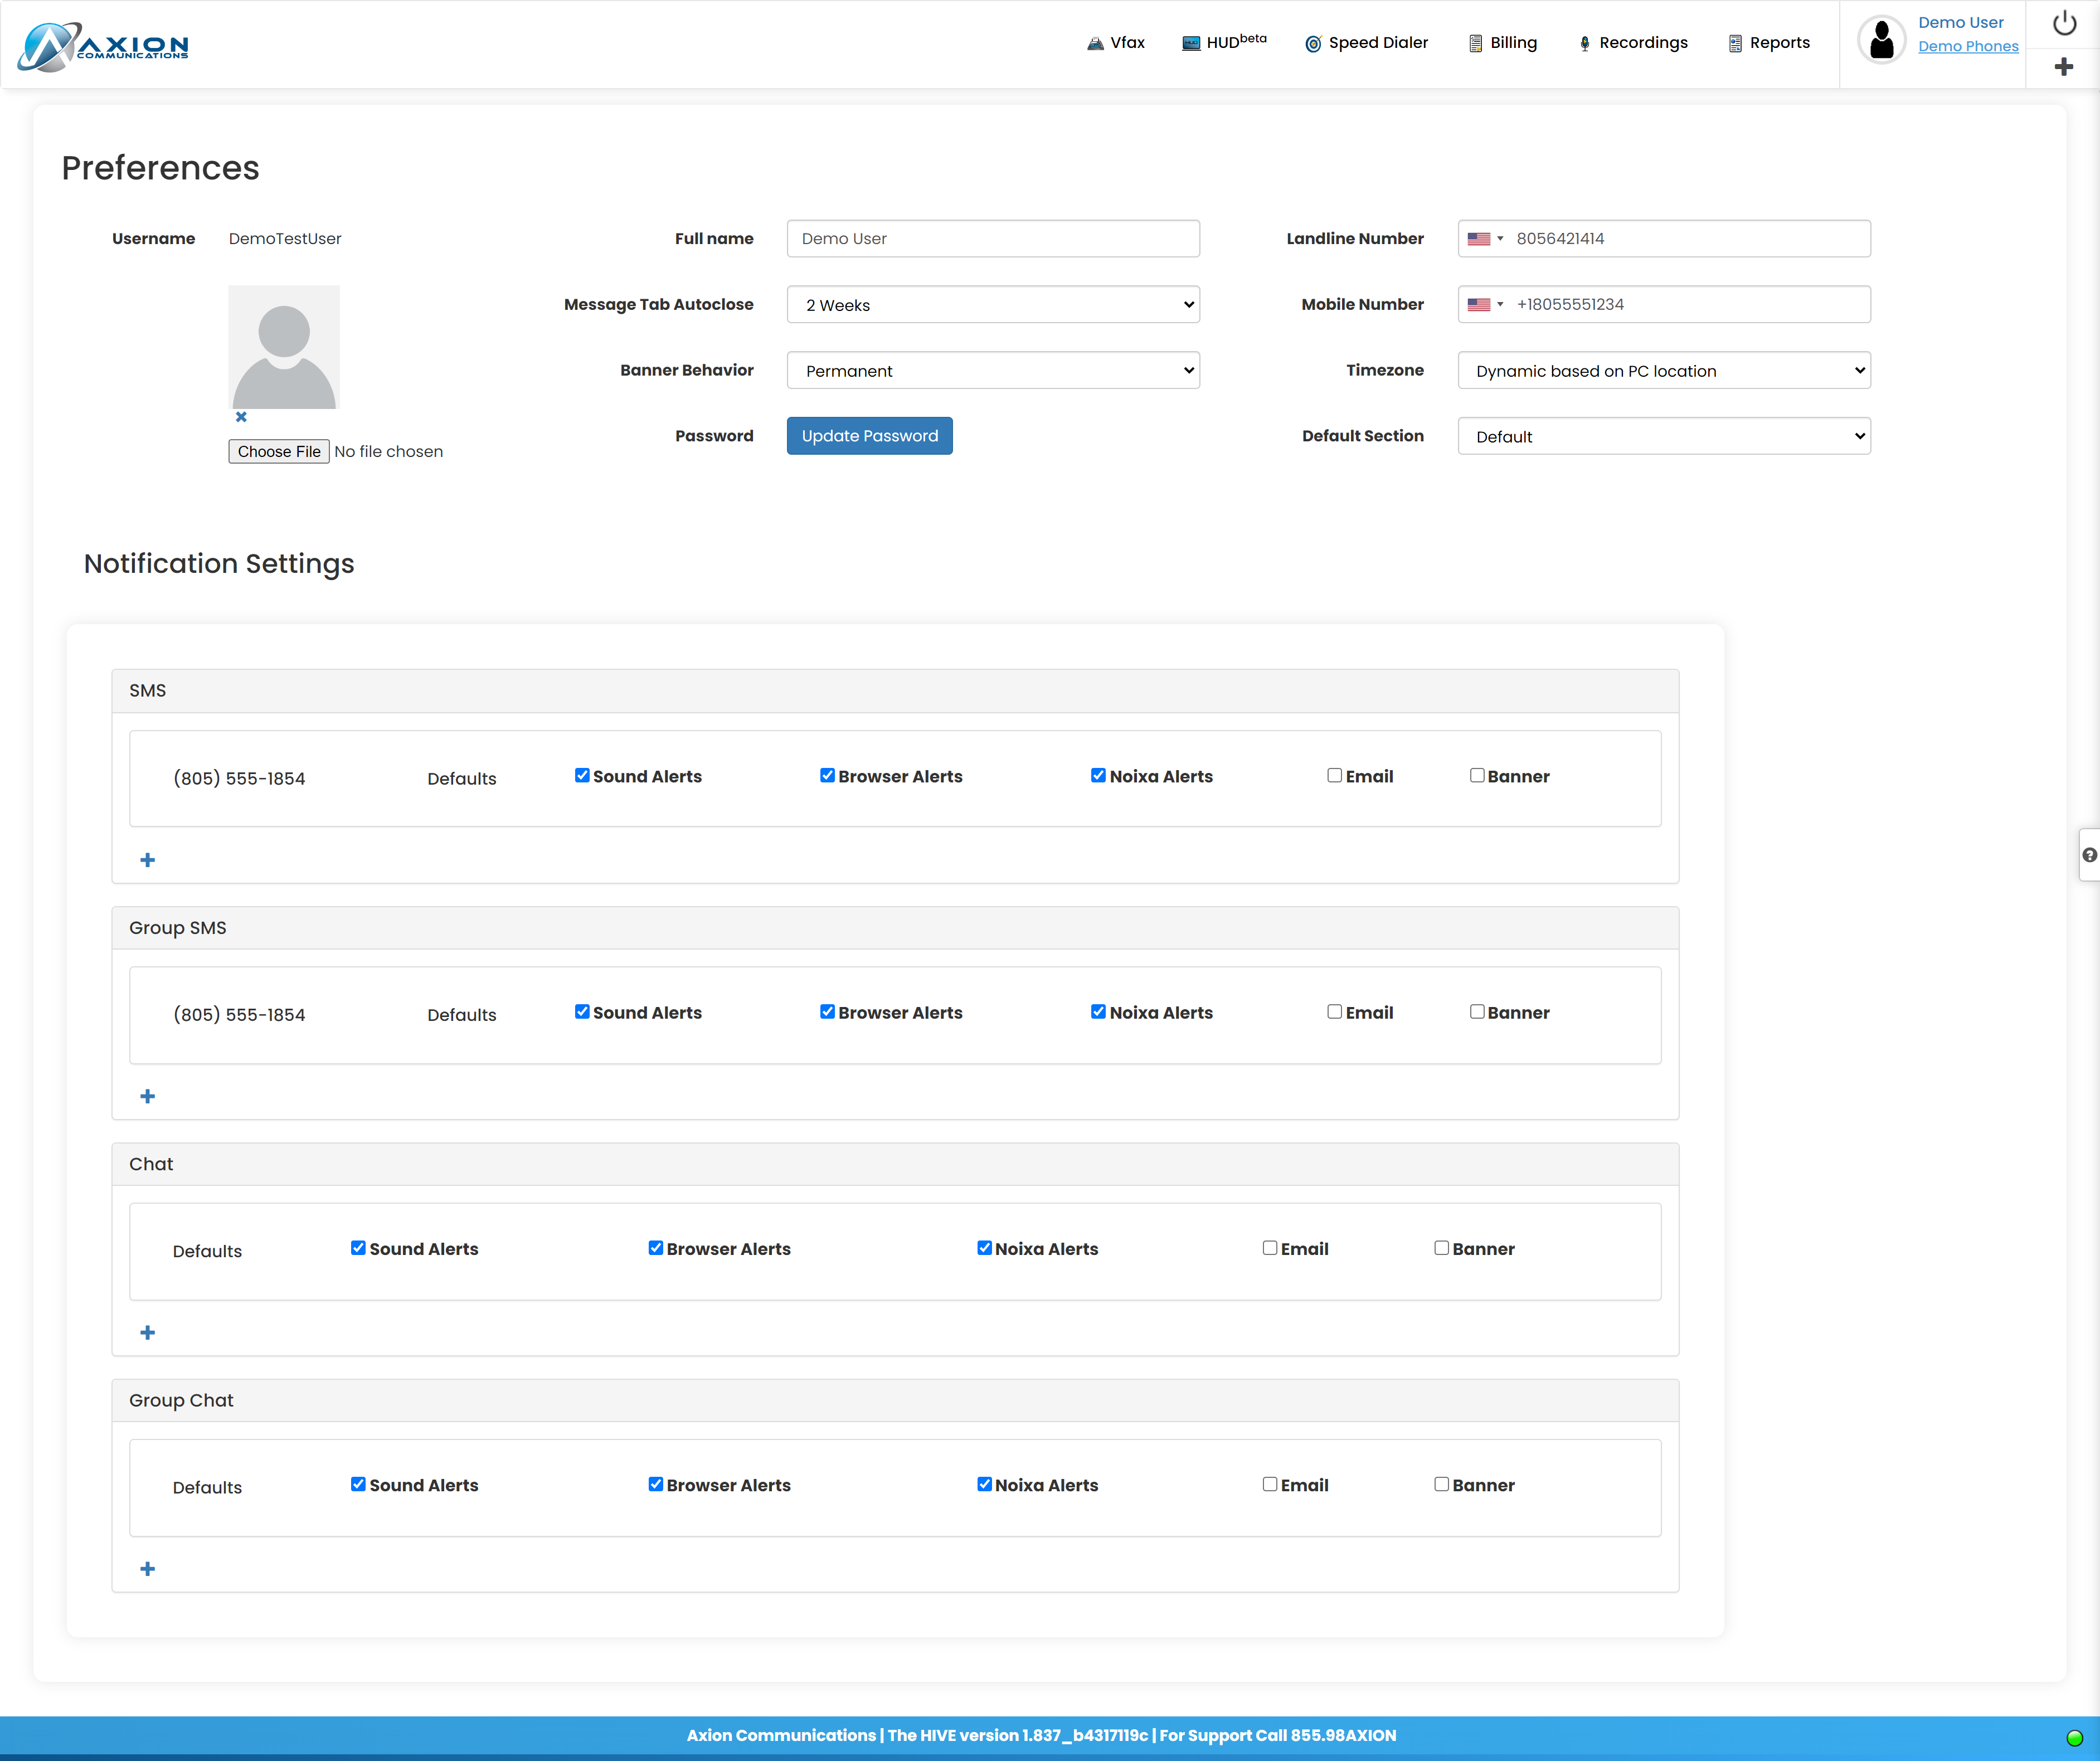Uncheck Group Chat Noixa Alerts checkbox

pos(984,1484)
